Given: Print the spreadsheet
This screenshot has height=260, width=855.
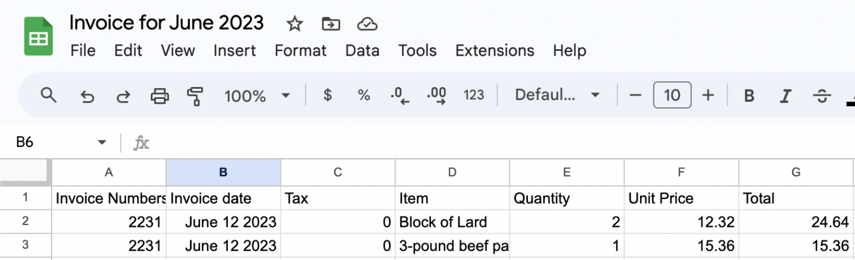Looking at the screenshot, I should [159, 95].
